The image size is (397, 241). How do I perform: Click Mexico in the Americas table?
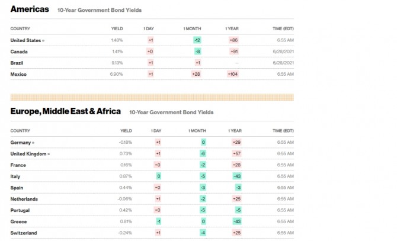19,74
